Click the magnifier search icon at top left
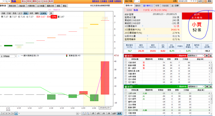 tap(6, 1)
